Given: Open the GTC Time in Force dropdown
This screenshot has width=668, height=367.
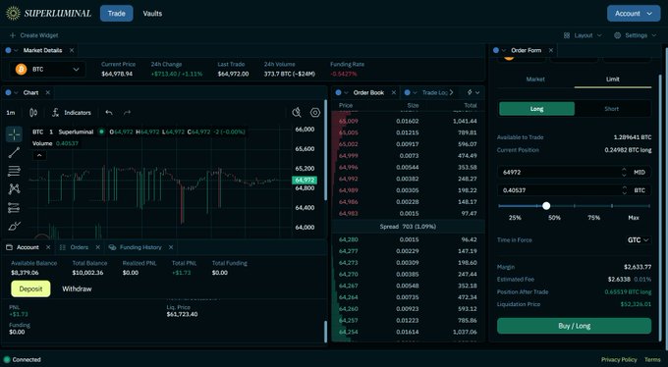Looking at the screenshot, I should click(639, 240).
